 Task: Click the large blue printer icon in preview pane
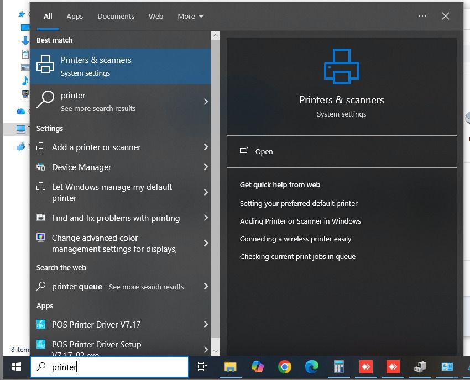coord(341,66)
